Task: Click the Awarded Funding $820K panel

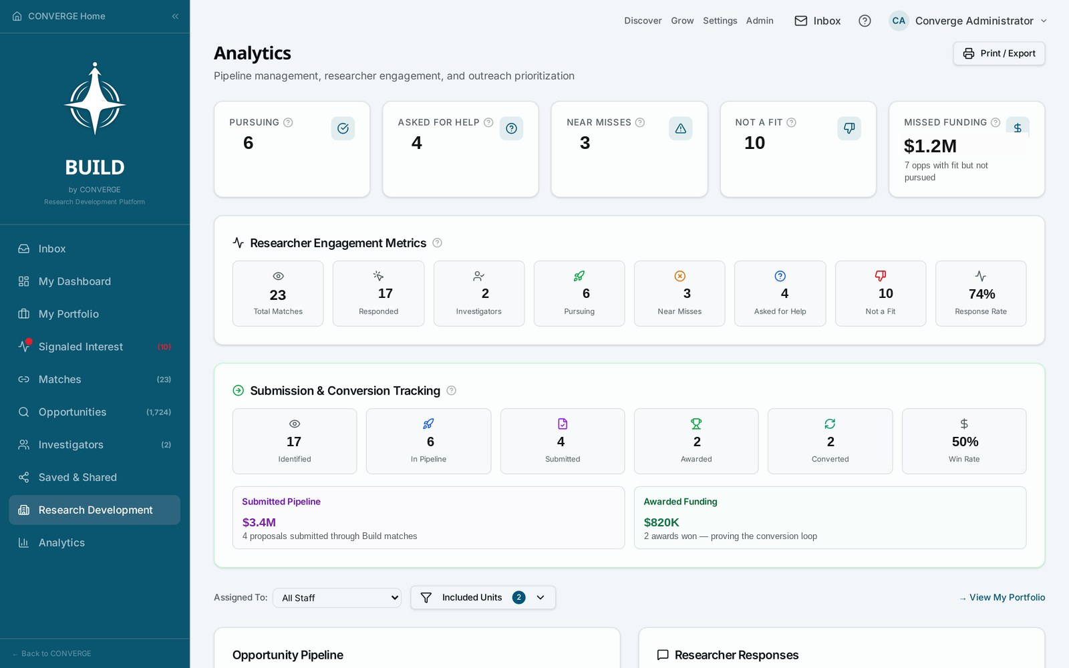Action: point(830,518)
